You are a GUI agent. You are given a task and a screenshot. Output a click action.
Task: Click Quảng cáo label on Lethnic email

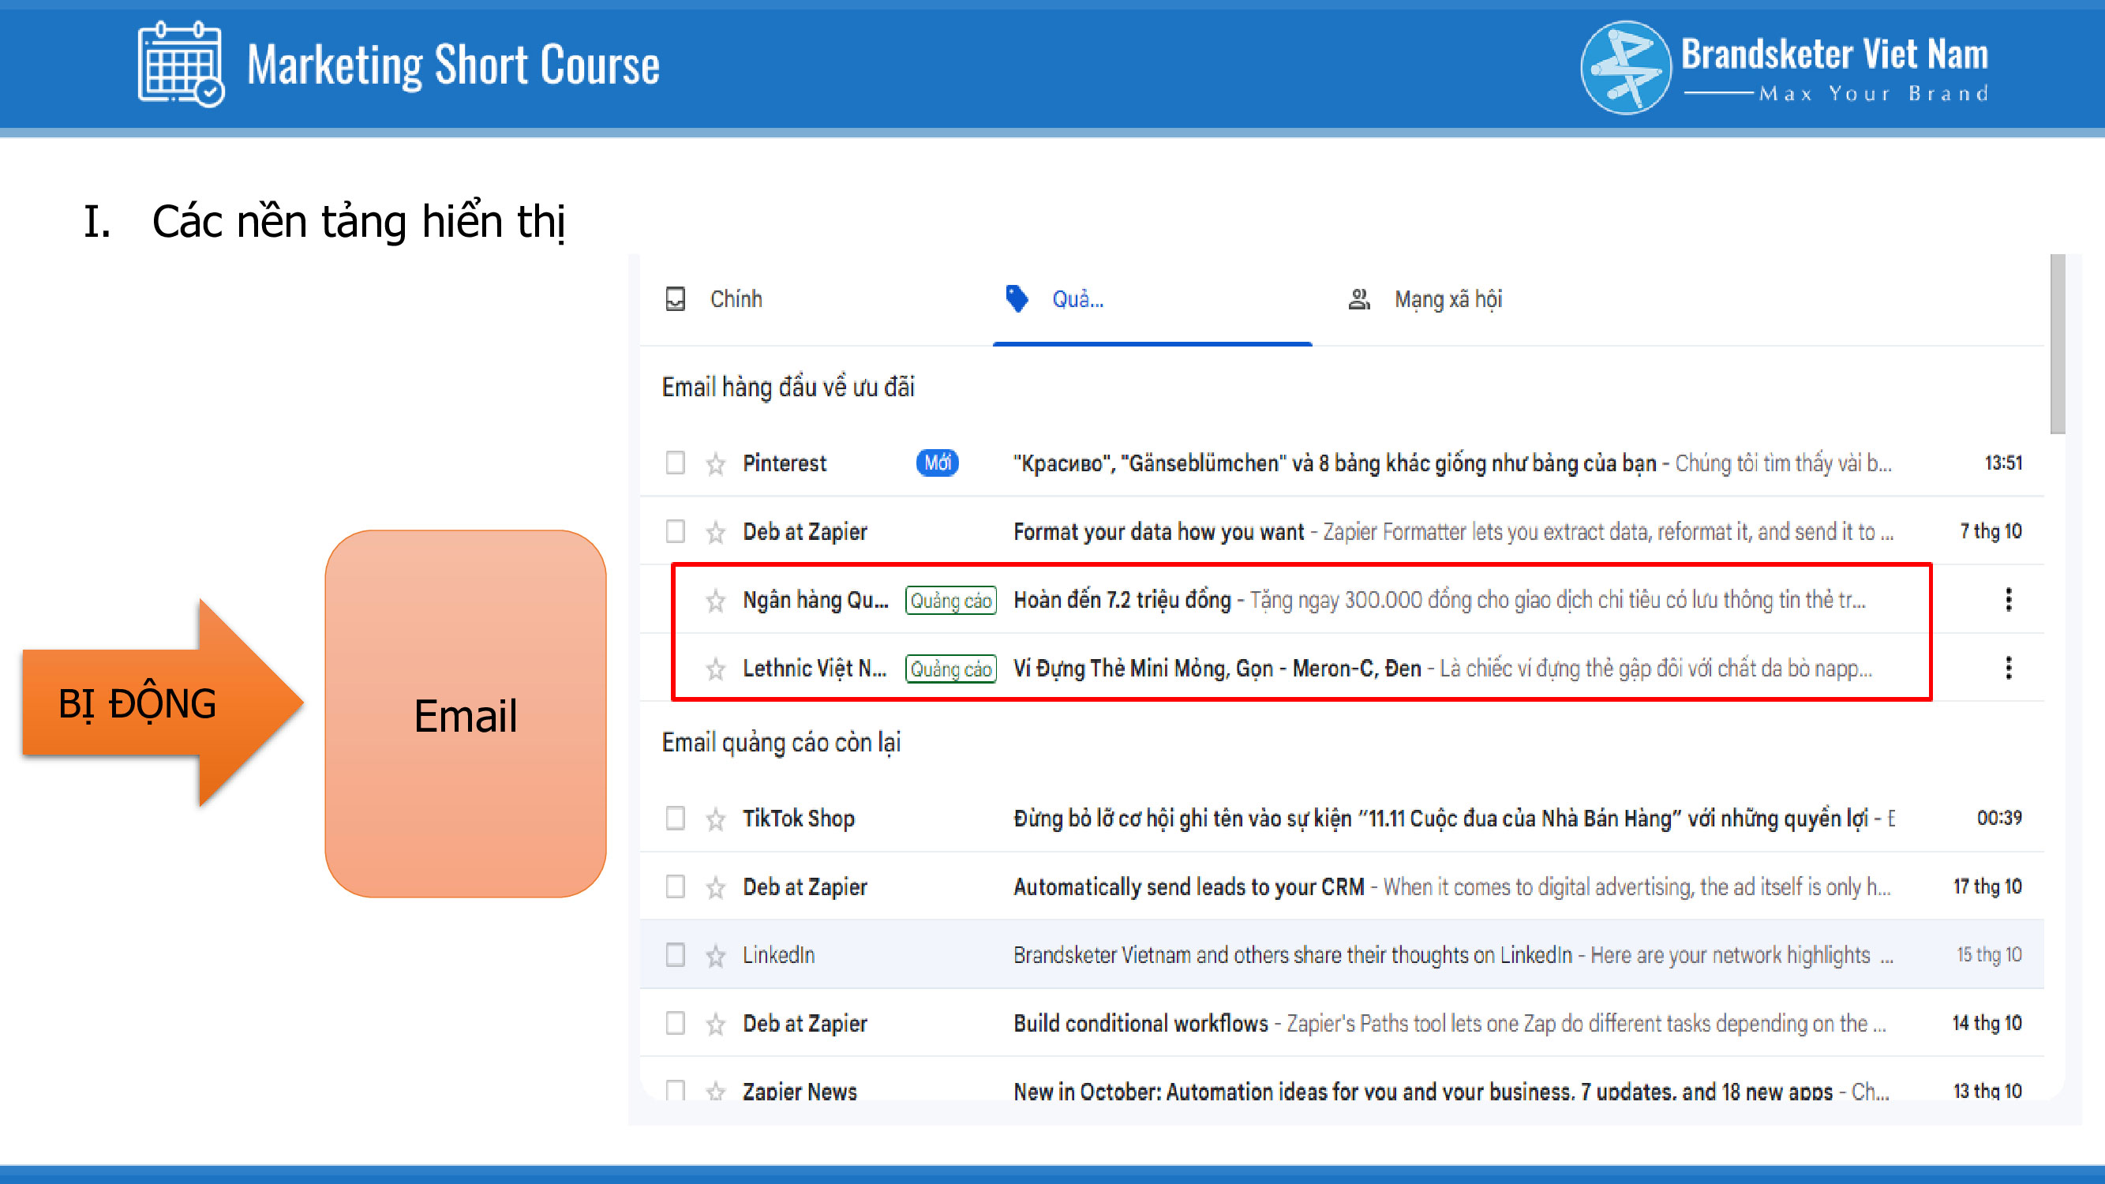coord(950,669)
